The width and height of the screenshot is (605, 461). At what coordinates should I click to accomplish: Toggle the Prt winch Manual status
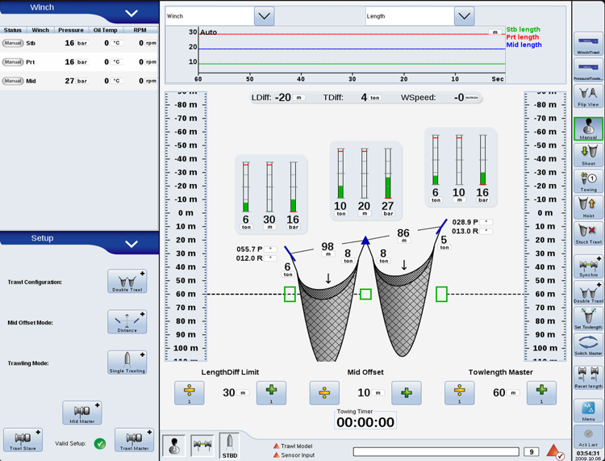(13, 62)
